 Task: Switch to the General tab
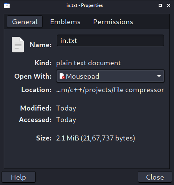pyautogui.click(x=25, y=22)
